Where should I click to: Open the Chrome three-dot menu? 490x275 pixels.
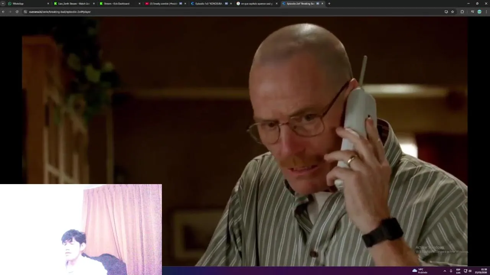(x=486, y=12)
